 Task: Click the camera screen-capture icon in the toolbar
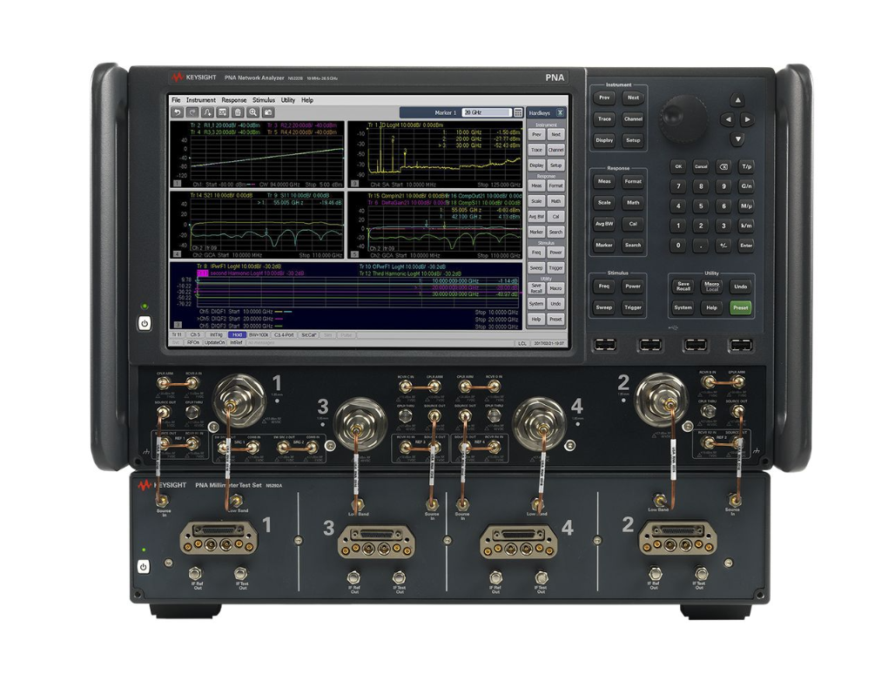pos(269,112)
